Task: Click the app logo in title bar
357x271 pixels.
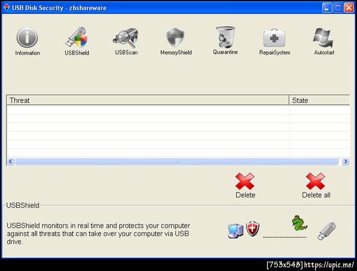Action: pyautogui.click(x=7, y=7)
